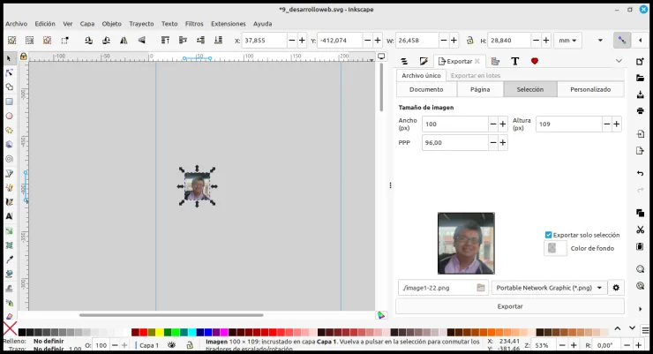
Task: Toggle Capa 1 layer visibility eye
Action: coord(171,345)
